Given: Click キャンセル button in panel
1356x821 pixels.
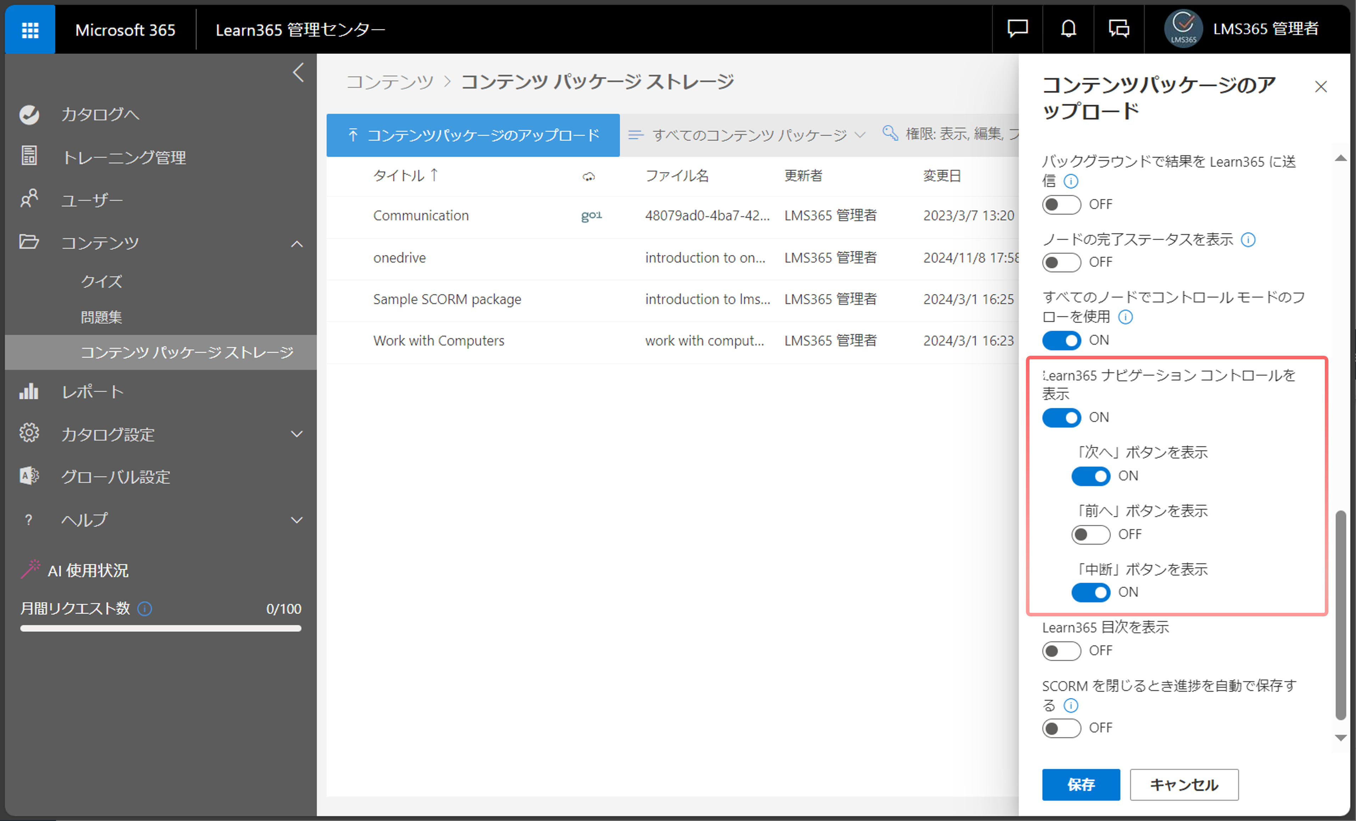Looking at the screenshot, I should [1184, 785].
